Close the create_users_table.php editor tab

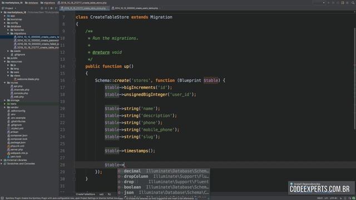click(x=160, y=8)
